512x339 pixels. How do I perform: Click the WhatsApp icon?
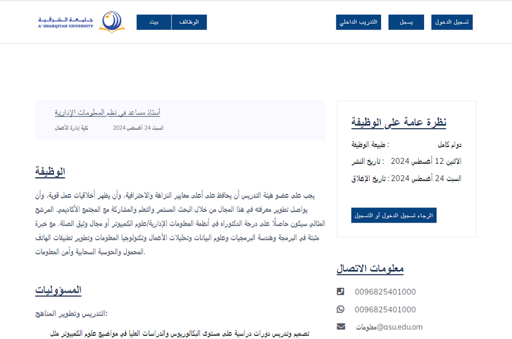tap(341, 309)
